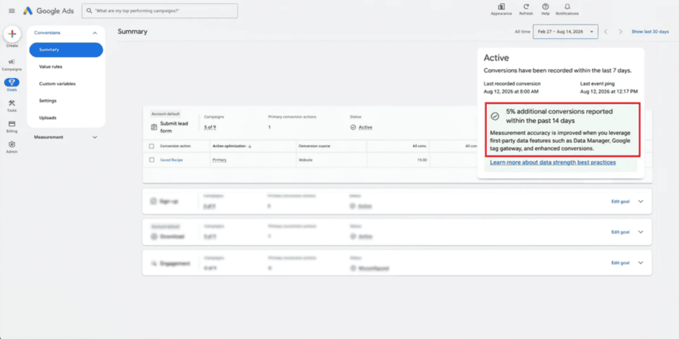Click the 19.00 conversions value

pos(422,160)
